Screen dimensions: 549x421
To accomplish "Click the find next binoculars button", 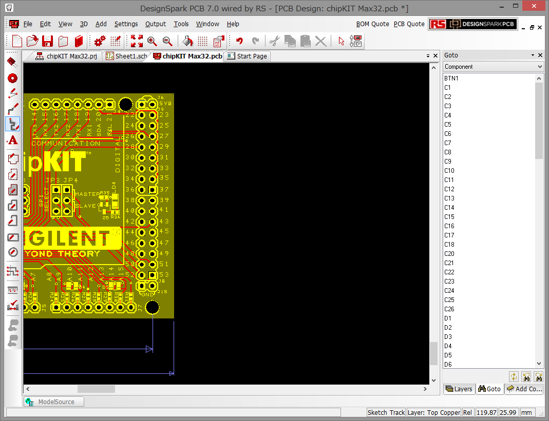I will (539, 376).
